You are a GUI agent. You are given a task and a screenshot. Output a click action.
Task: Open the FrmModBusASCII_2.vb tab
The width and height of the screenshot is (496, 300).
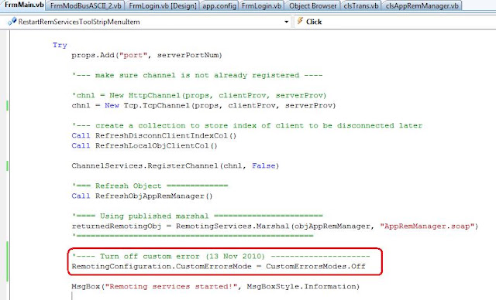point(86,5)
